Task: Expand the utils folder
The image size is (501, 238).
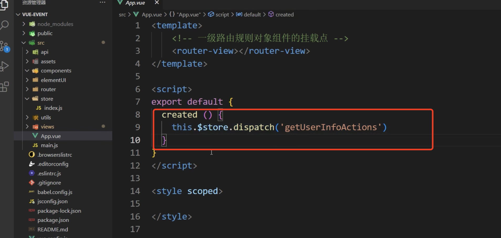Action: [27, 117]
